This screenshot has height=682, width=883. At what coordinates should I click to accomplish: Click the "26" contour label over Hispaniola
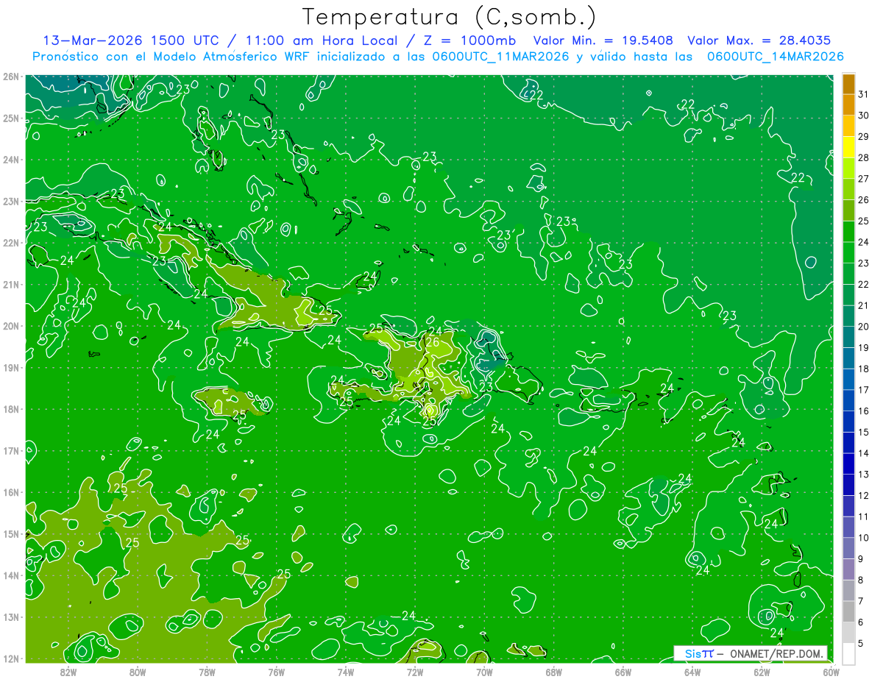click(x=433, y=341)
